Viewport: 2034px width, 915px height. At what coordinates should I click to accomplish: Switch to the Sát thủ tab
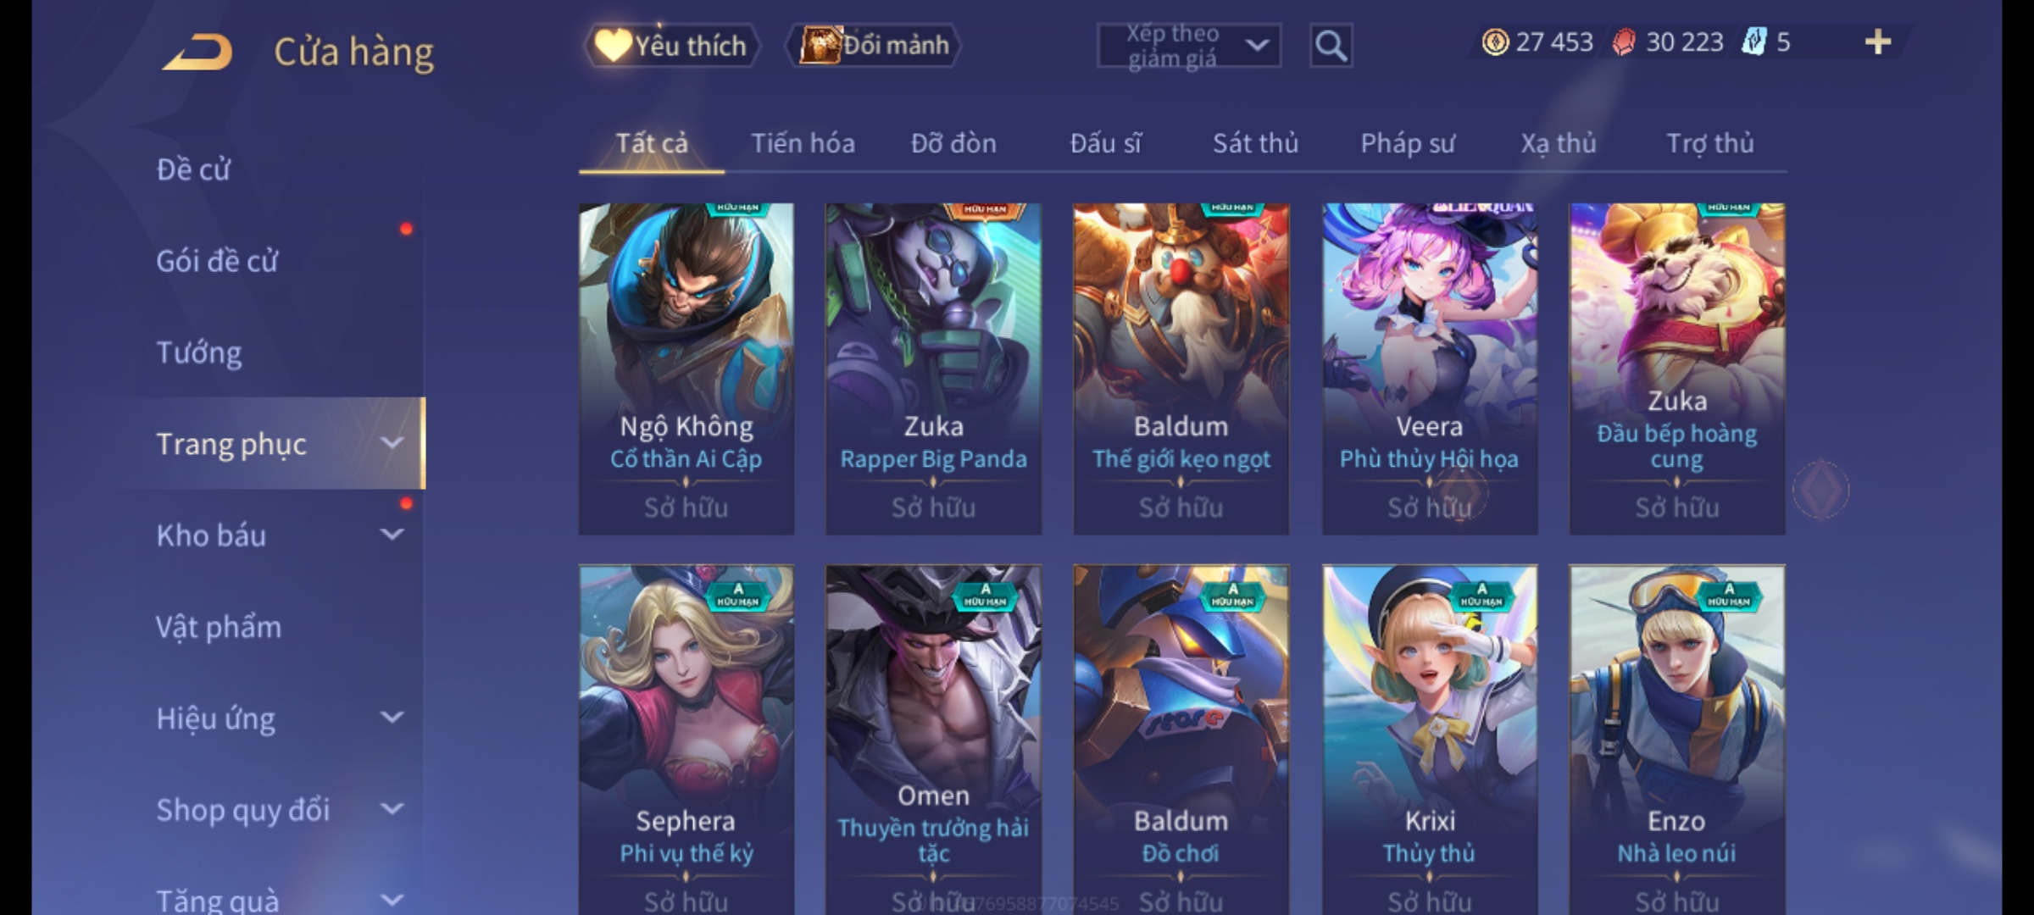1255,143
